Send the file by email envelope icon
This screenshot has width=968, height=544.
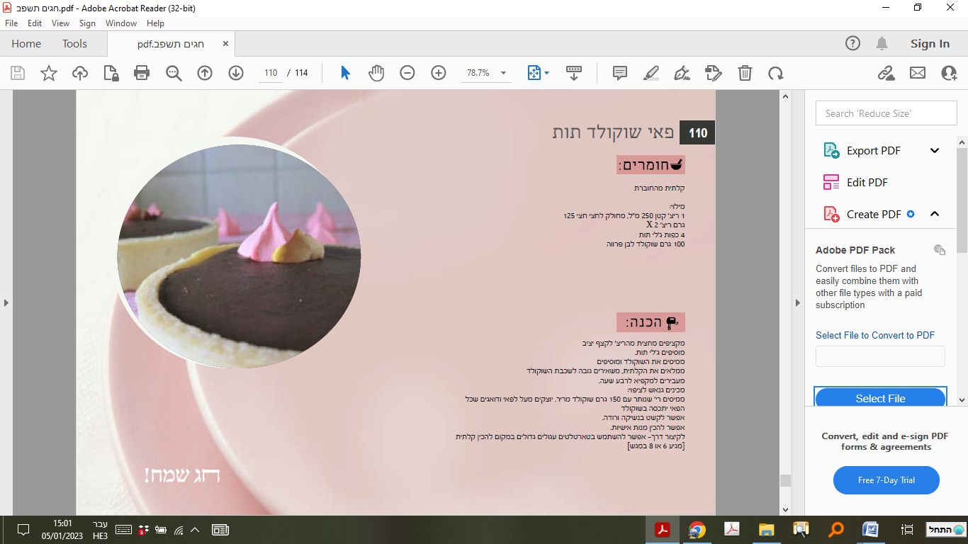coord(918,73)
